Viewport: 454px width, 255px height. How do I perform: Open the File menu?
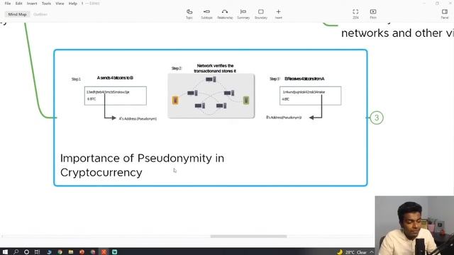pyautogui.click(x=8, y=4)
